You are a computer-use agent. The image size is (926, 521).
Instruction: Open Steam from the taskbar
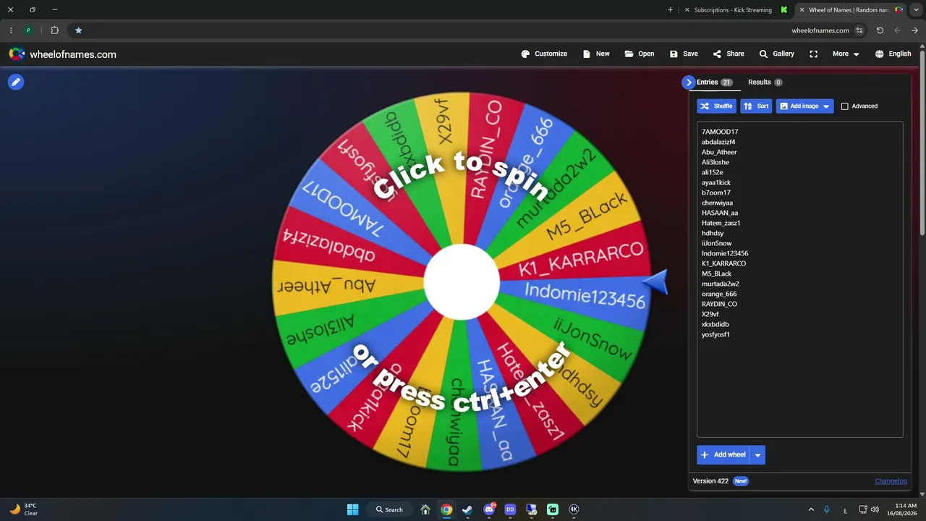pos(467,509)
